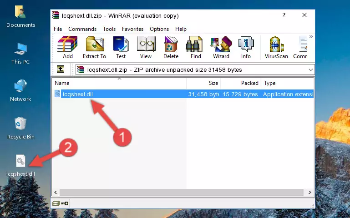Open the View file tool
350x218 pixels.
tap(146, 47)
